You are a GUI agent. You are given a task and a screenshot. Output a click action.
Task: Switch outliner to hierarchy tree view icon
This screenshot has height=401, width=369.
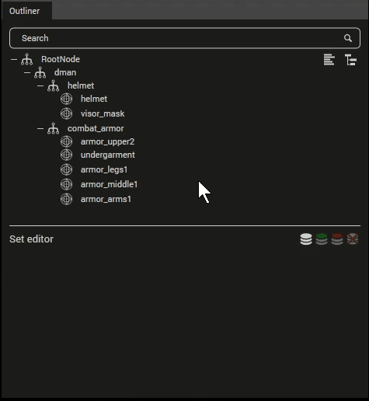pos(350,60)
